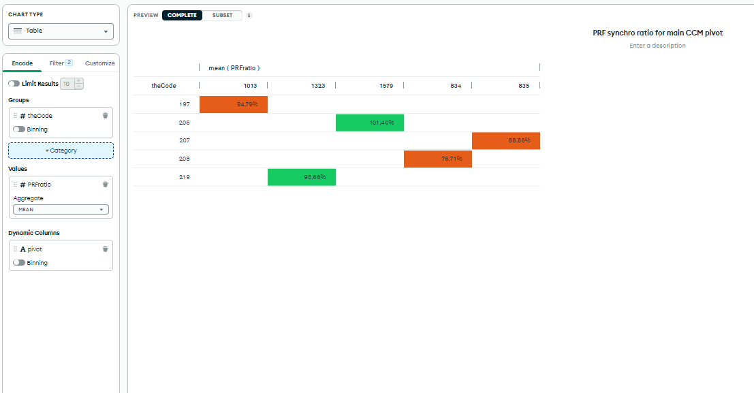Image resolution: width=754 pixels, height=393 pixels.
Task: Open the Chart Type dropdown
Action: (x=61, y=31)
